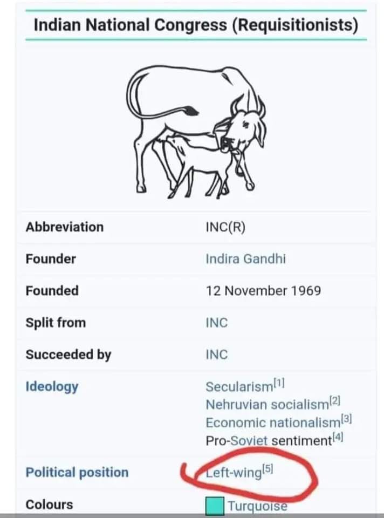Follow the Political position label link
The width and height of the screenshot is (384, 518).
pyautogui.click(x=77, y=473)
